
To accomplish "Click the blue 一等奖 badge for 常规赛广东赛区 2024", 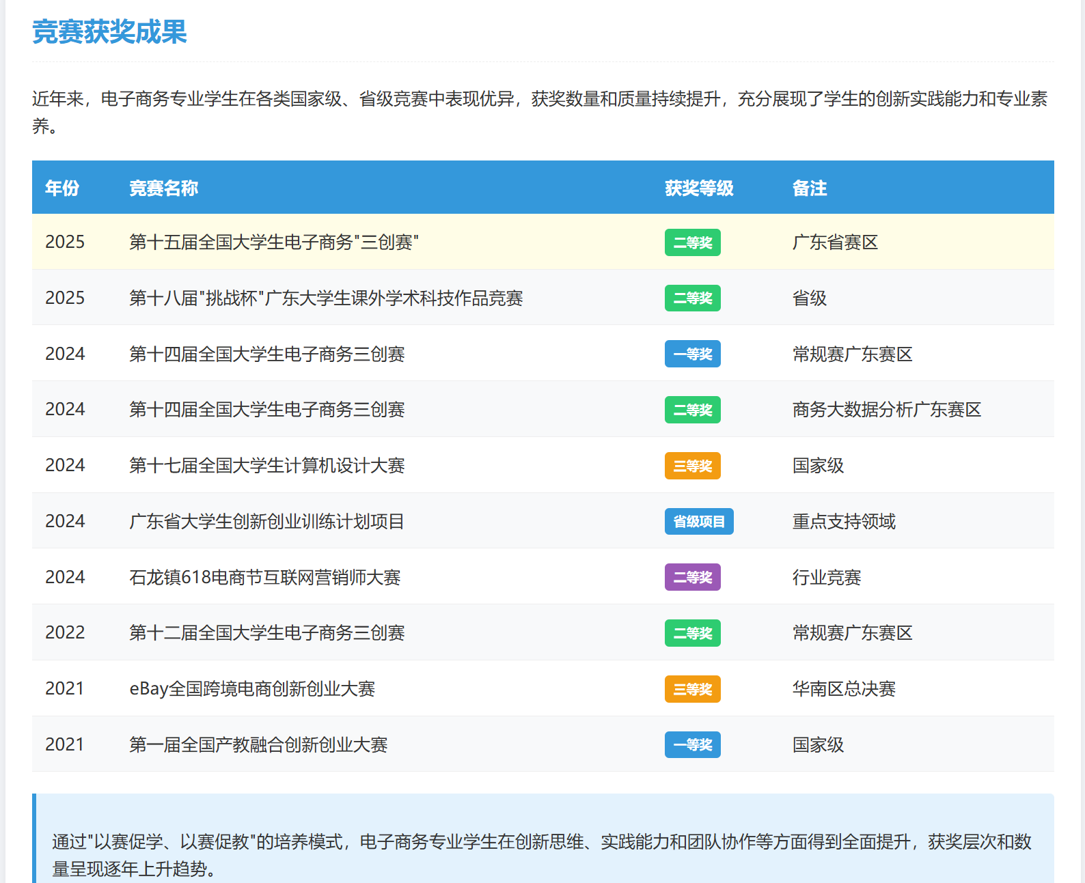I will click(692, 354).
